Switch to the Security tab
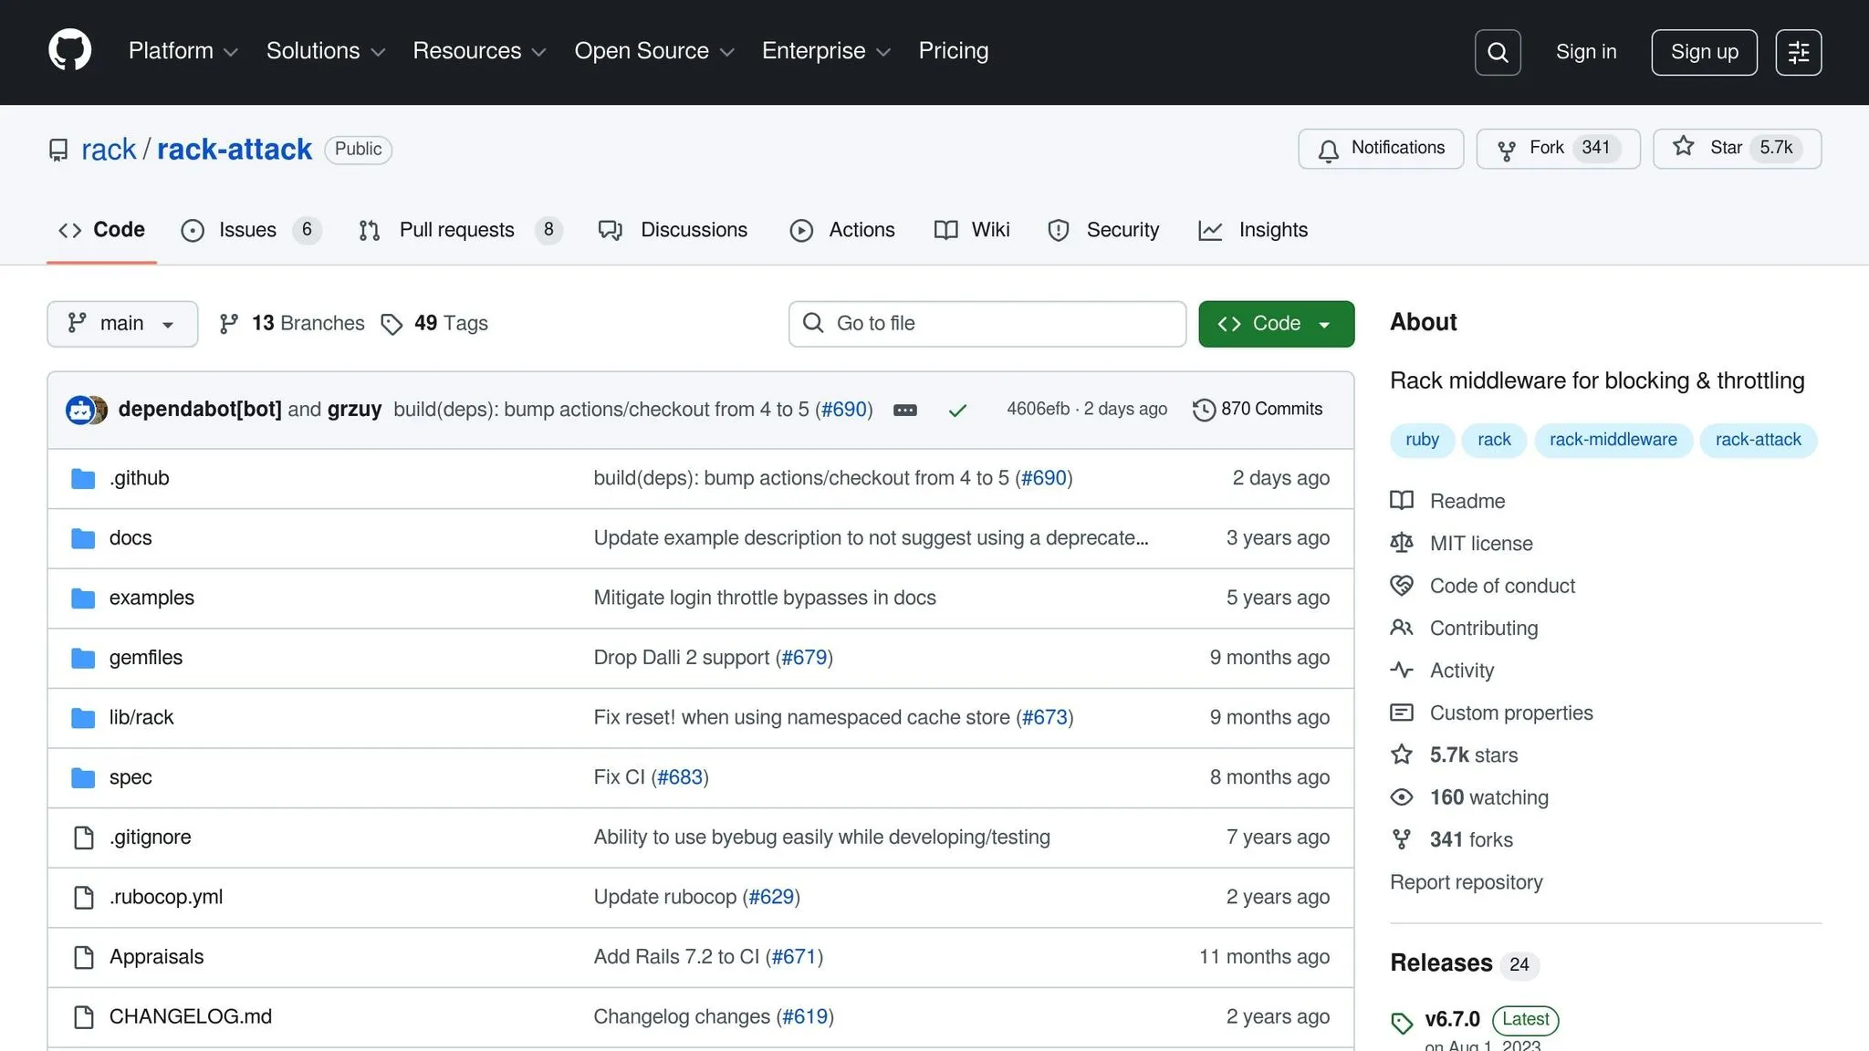The image size is (1869, 1051). [x=1103, y=231]
